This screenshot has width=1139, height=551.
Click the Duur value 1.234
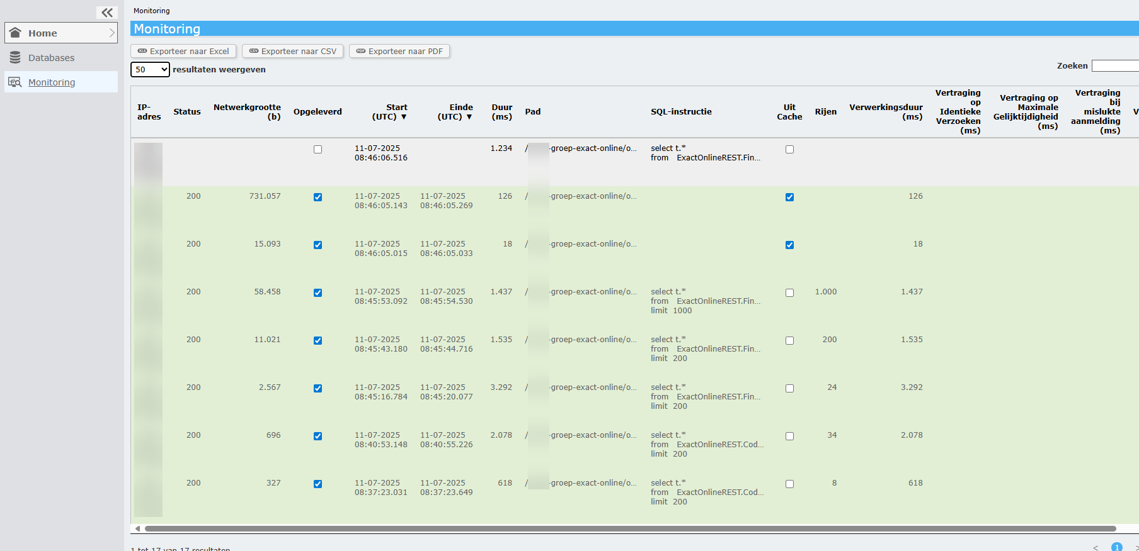[x=501, y=148]
